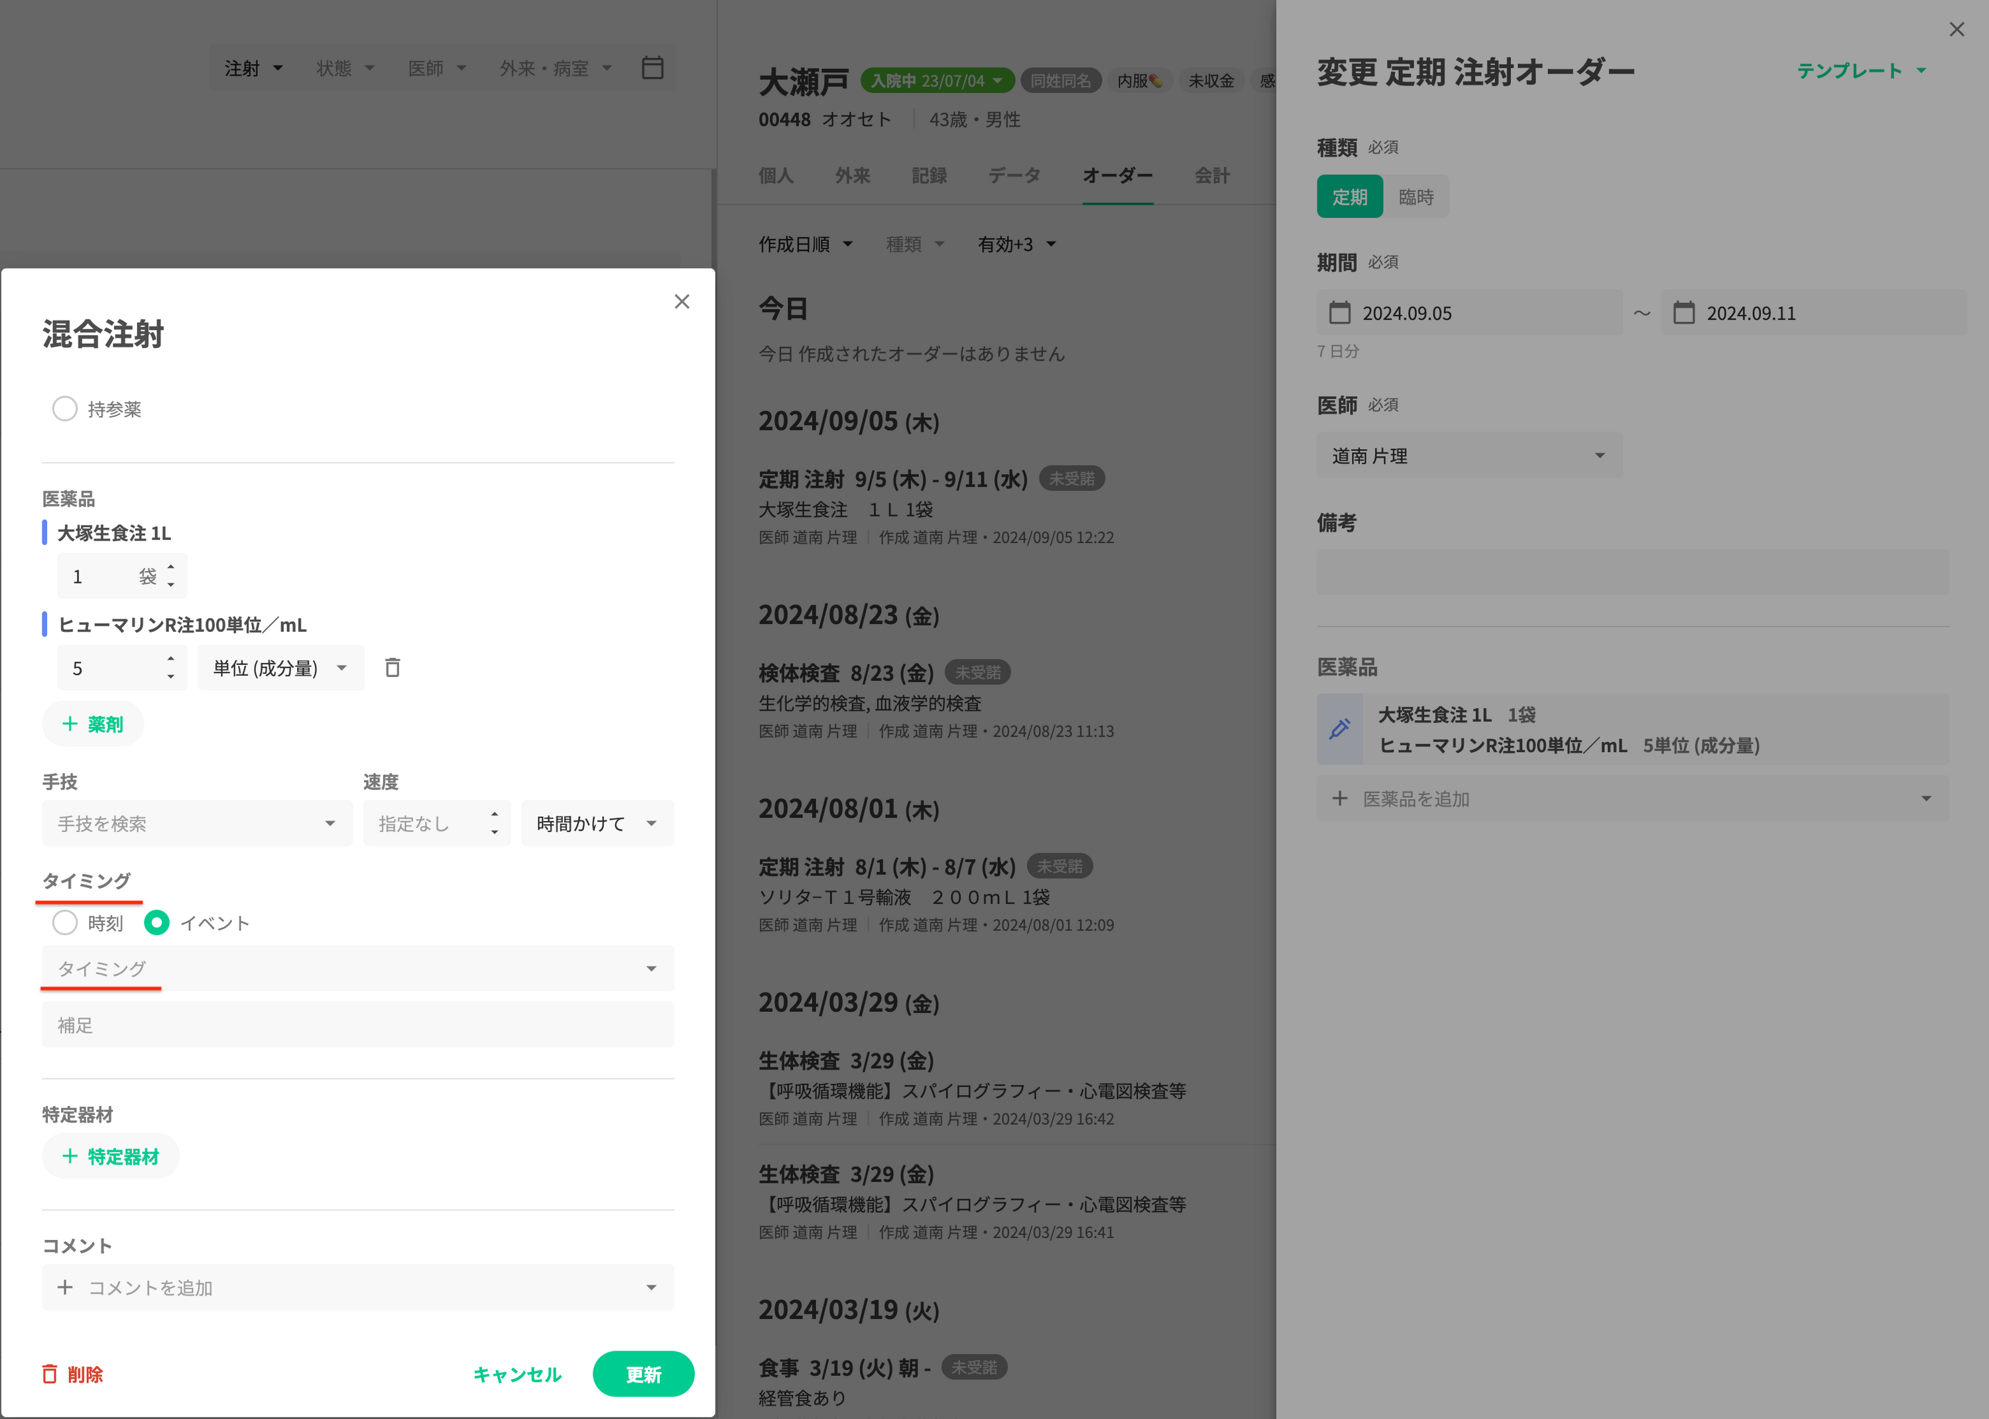Open the 状態 filter dropdown
This screenshot has width=1989, height=1419.
click(345, 68)
